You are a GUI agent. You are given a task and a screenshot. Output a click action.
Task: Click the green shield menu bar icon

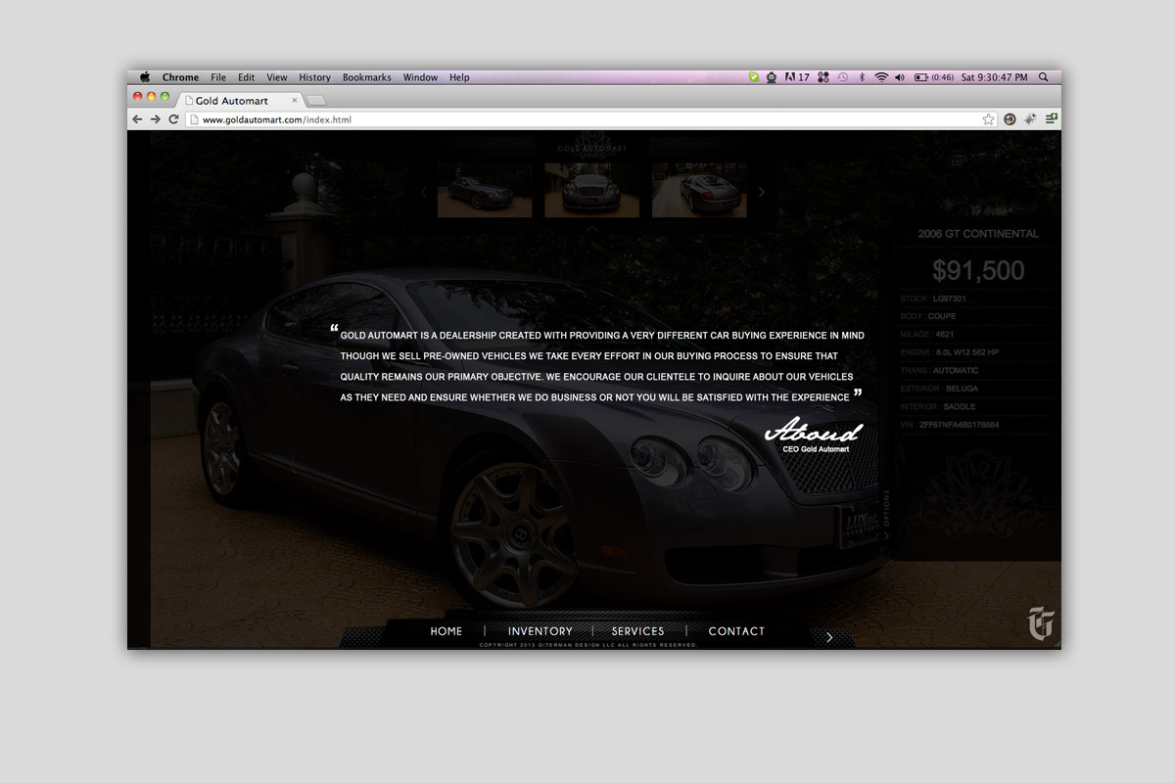pos(753,77)
